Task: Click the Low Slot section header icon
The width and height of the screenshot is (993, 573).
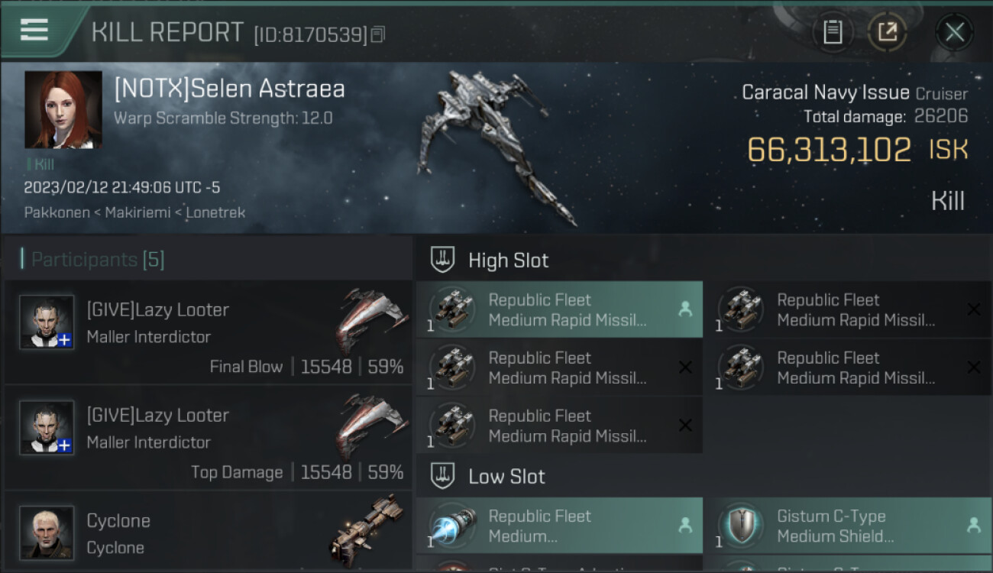Action: [443, 477]
